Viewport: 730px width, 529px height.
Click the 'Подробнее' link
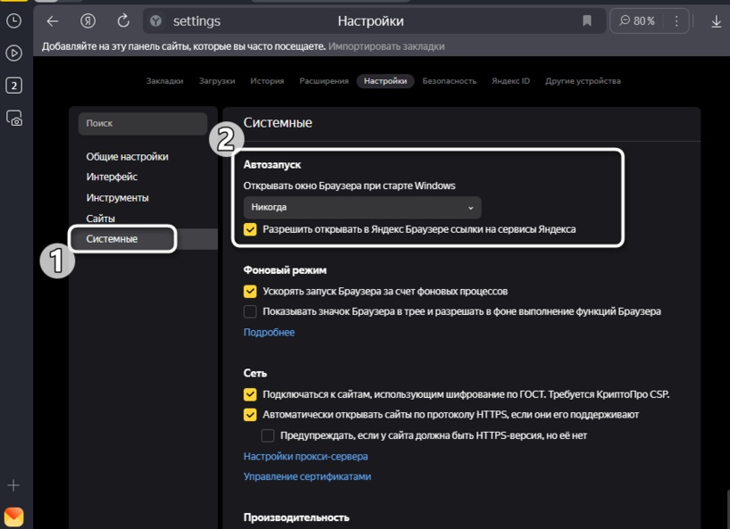point(270,332)
